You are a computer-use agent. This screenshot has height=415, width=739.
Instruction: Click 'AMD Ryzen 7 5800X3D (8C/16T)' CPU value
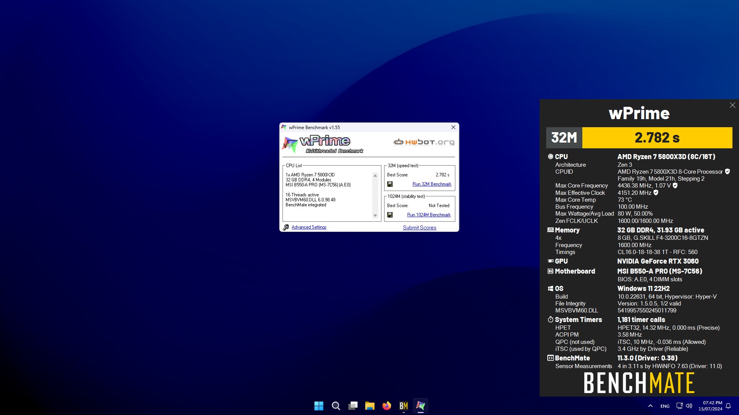click(666, 156)
